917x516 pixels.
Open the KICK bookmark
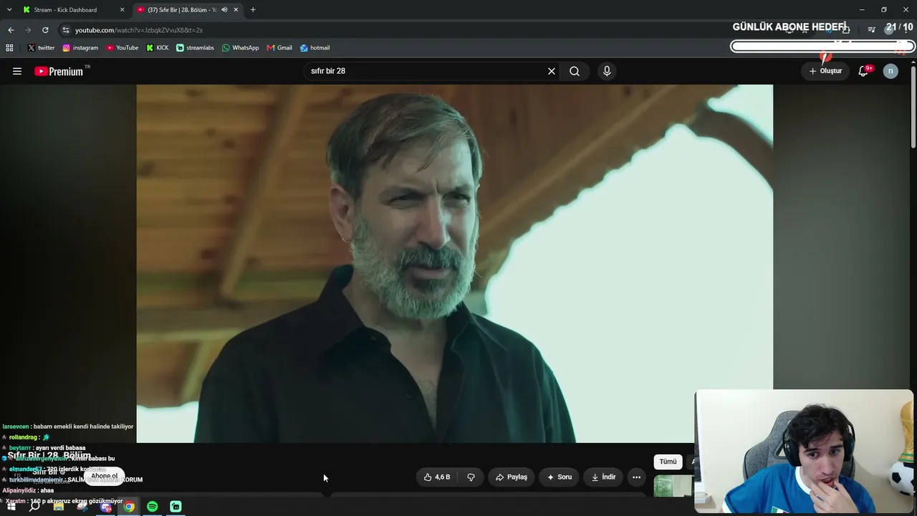tap(158, 48)
